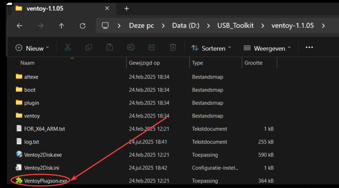
Task: Go back with the left arrow
Action: (19, 26)
